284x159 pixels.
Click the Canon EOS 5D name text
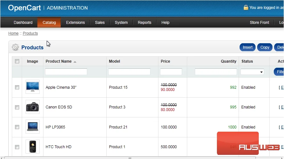click(59, 107)
